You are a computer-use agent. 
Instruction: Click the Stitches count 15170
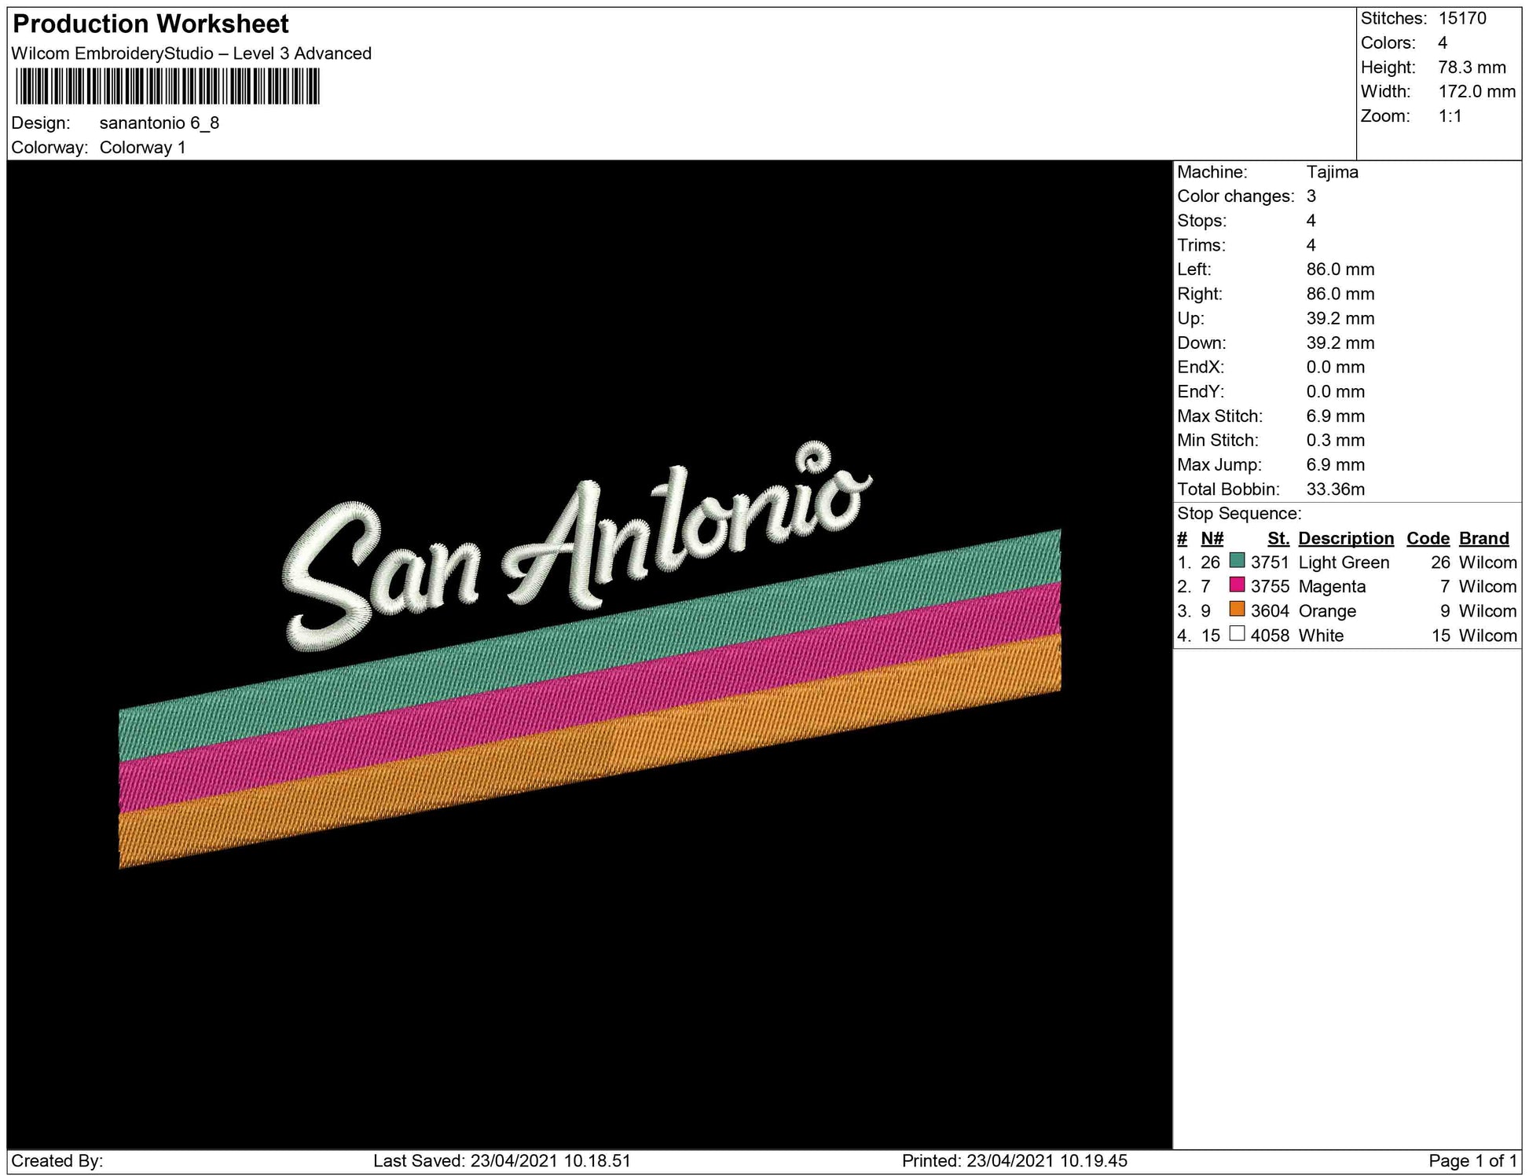coord(1461,18)
